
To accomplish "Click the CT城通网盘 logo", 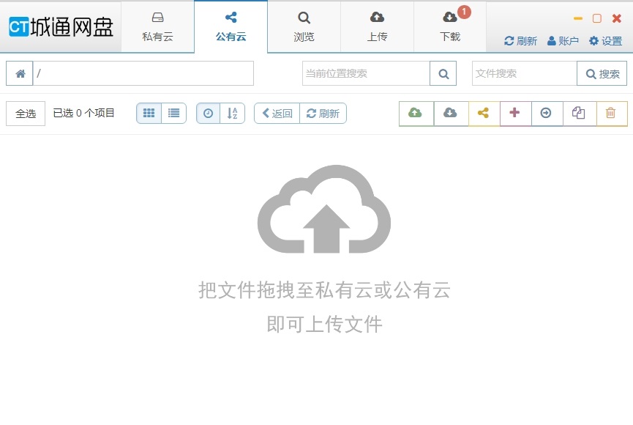I will tap(61, 27).
